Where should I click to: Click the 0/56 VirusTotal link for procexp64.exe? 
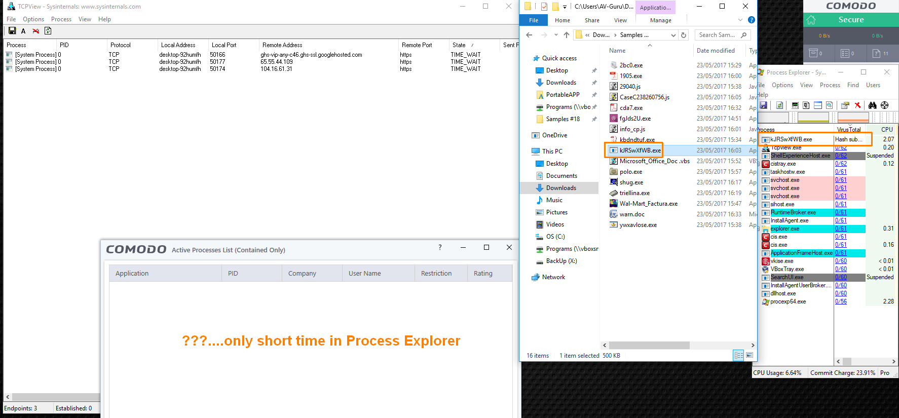tap(841, 301)
